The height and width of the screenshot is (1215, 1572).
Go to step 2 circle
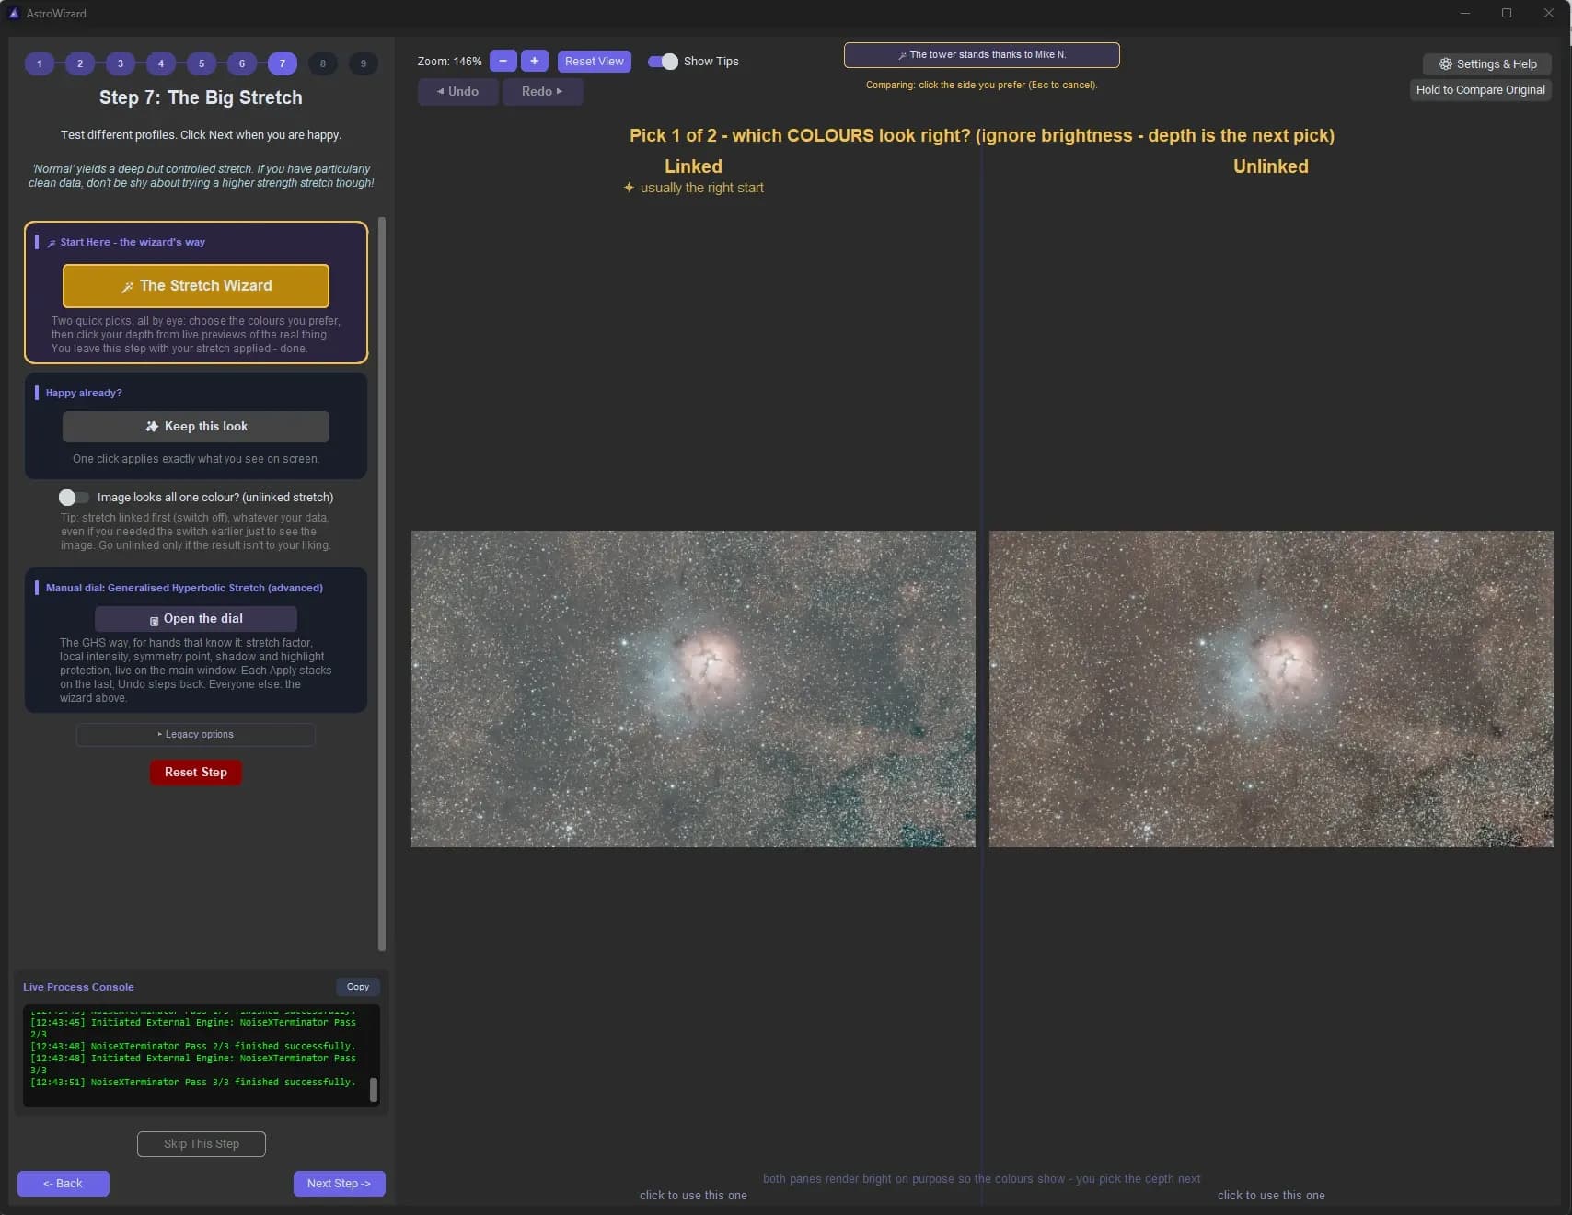pyautogui.click(x=80, y=63)
